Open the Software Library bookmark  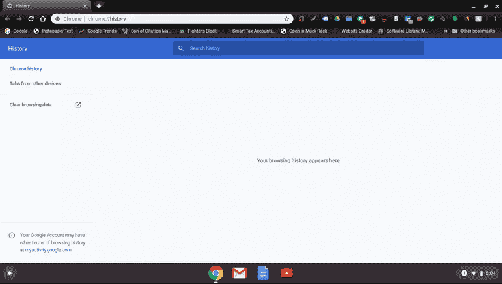click(403, 31)
